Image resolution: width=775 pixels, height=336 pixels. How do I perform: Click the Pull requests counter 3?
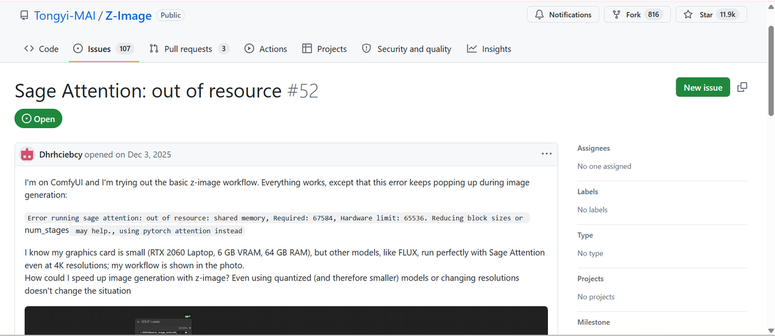pyautogui.click(x=223, y=49)
